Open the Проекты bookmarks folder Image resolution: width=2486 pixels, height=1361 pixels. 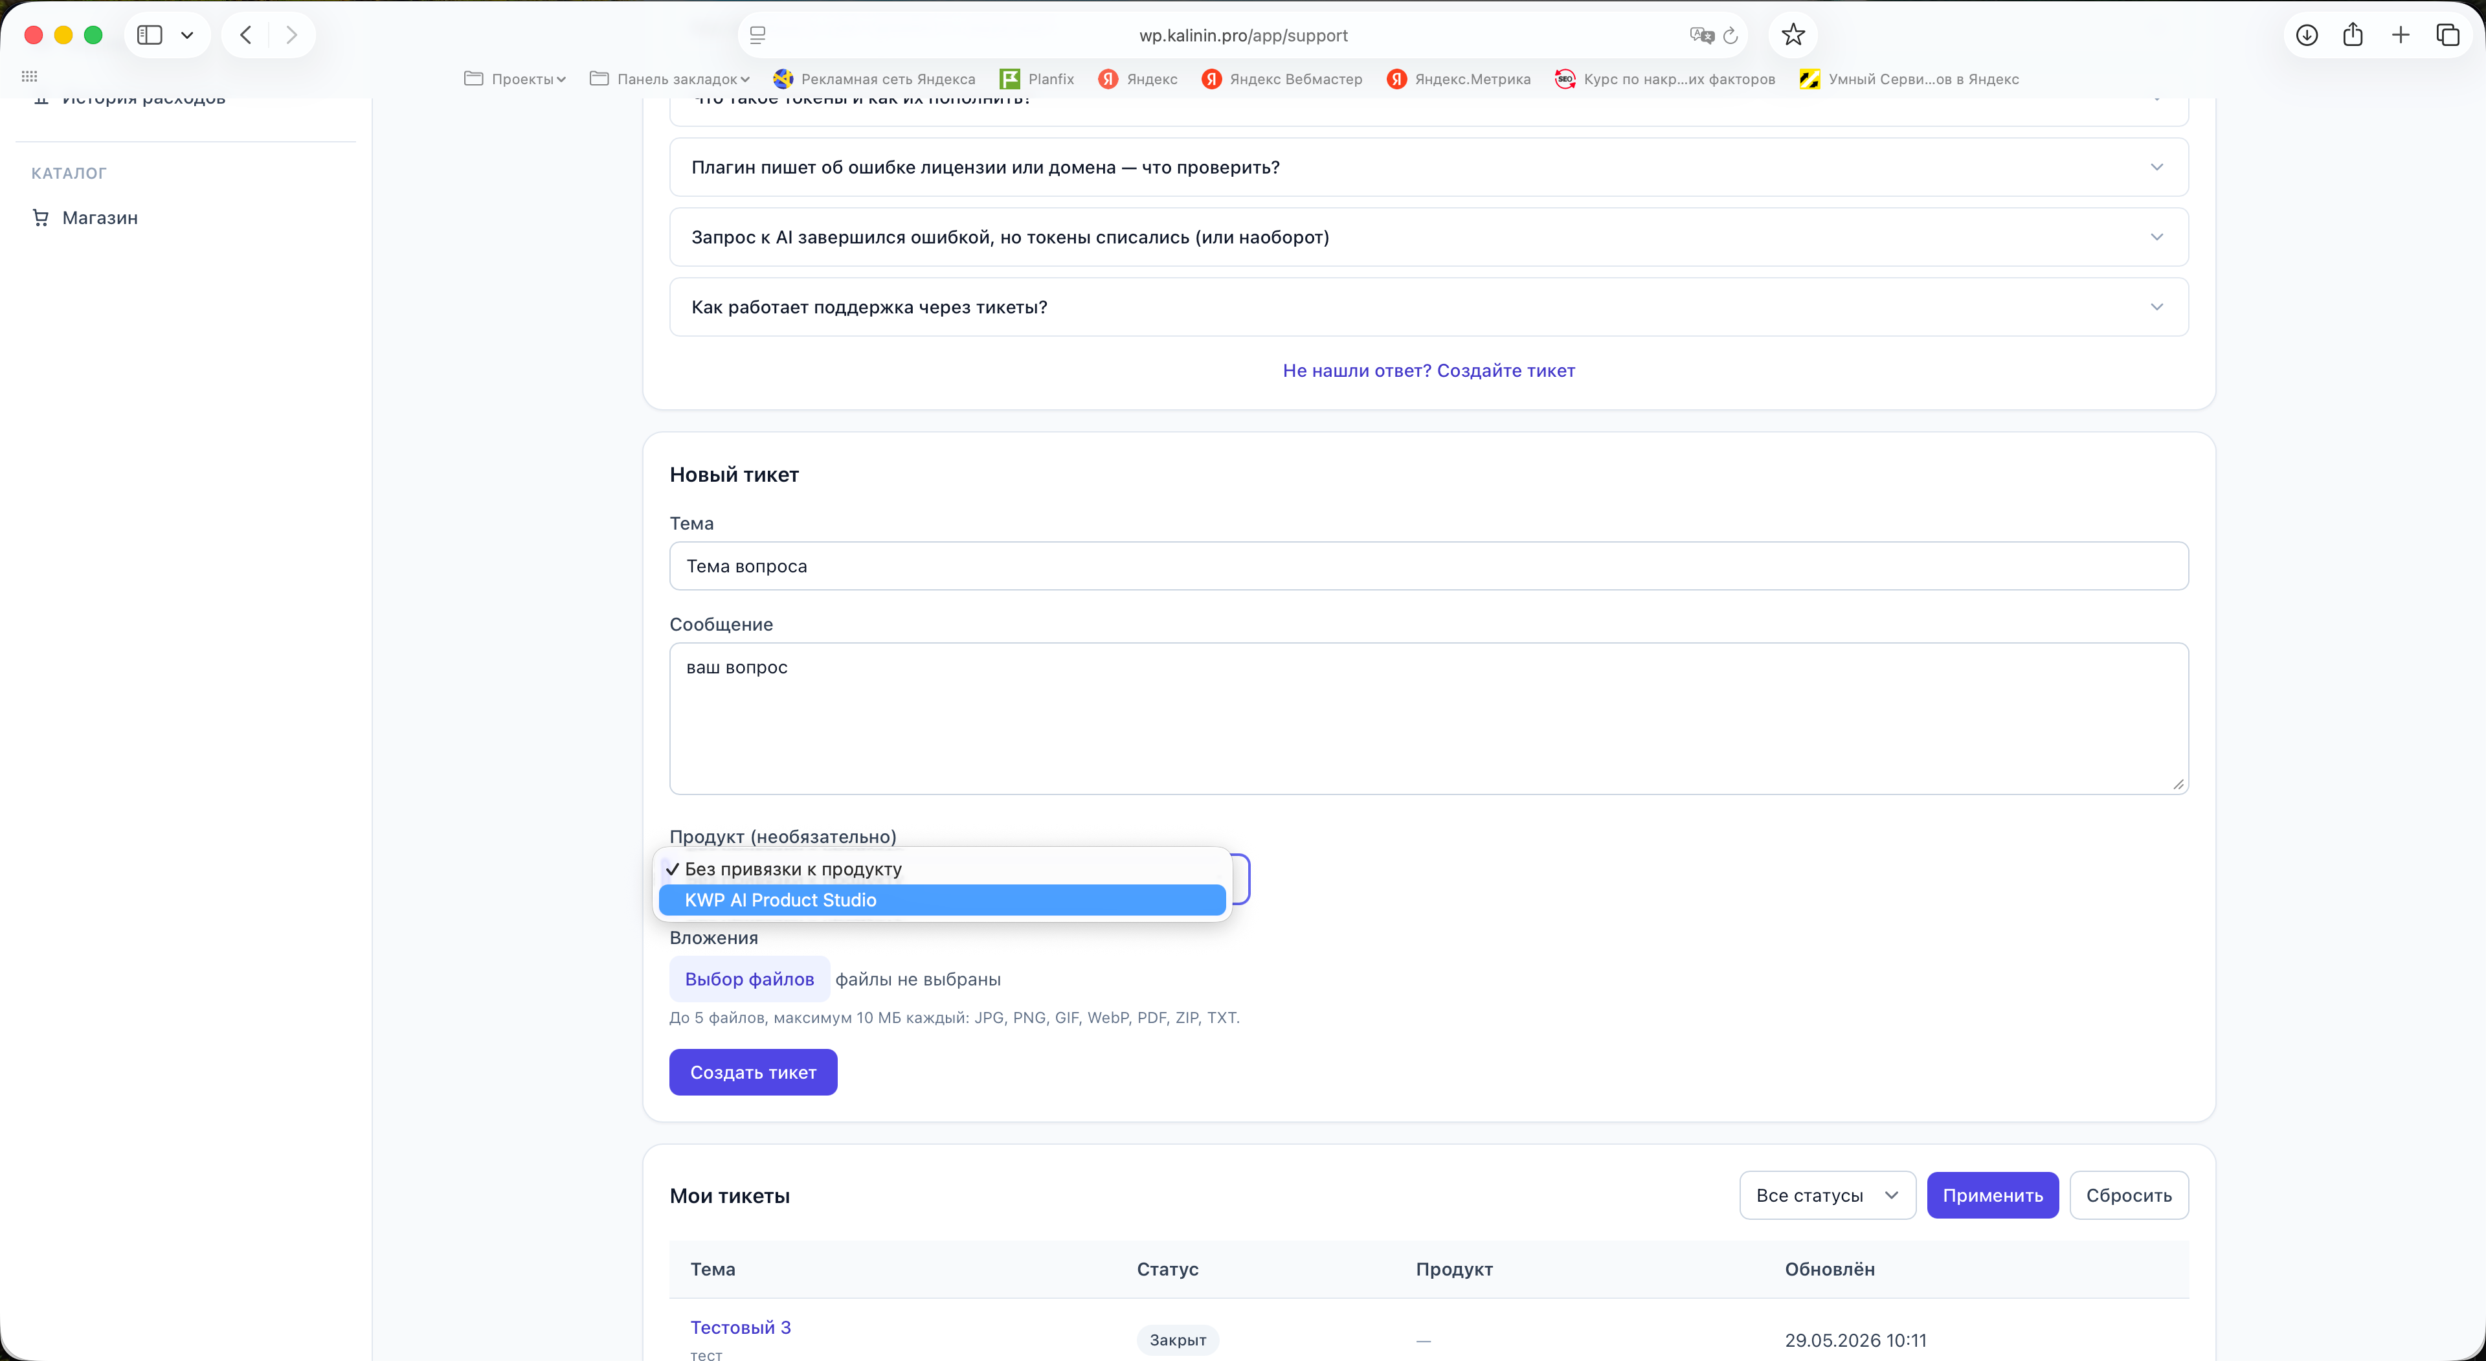(x=515, y=79)
